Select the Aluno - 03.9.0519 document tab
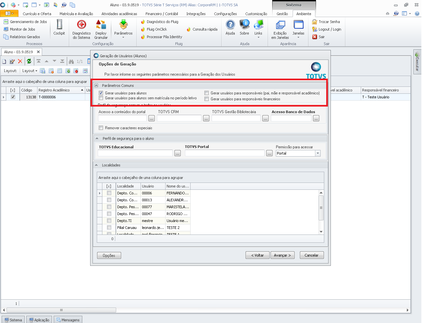The image size is (422, 323). (22, 52)
